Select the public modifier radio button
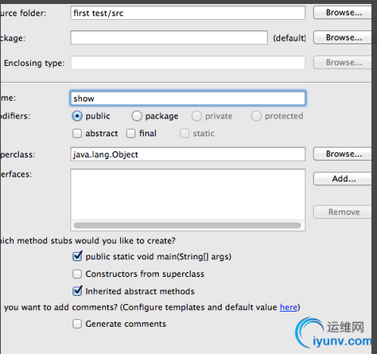The width and height of the screenshot is (377, 354). click(77, 116)
